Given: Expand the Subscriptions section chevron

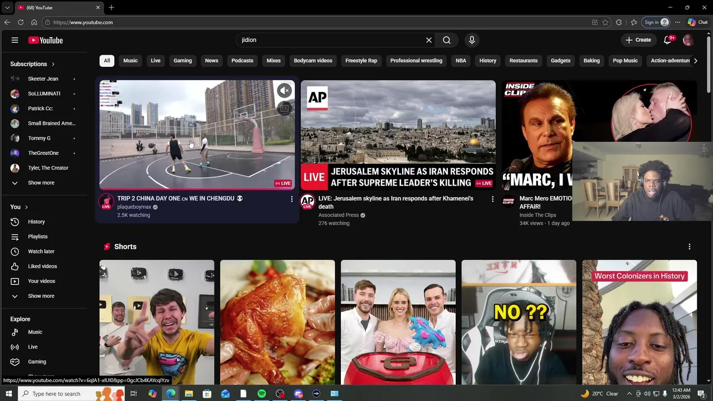Looking at the screenshot, I should (53, 64).
